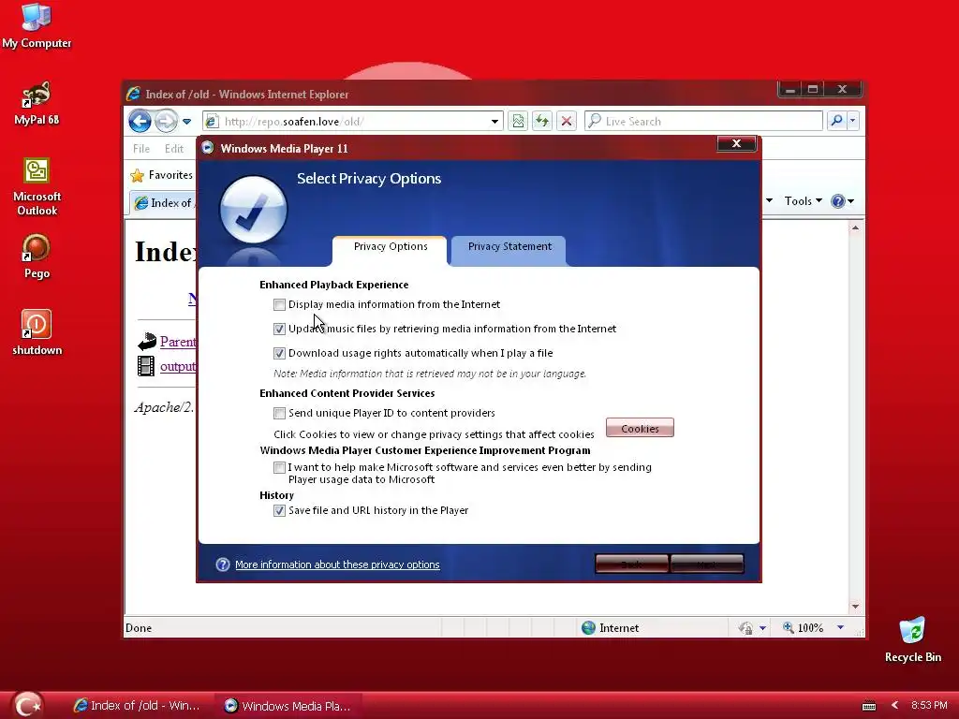Click the IE scrollbar up arrow
The image size is (959, 719).
pos(855,227)
